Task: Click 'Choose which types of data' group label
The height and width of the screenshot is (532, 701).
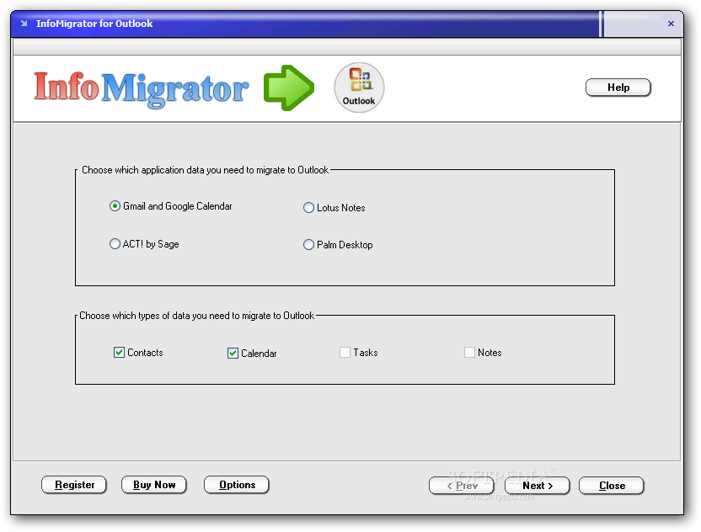Action: coord(196,316)
